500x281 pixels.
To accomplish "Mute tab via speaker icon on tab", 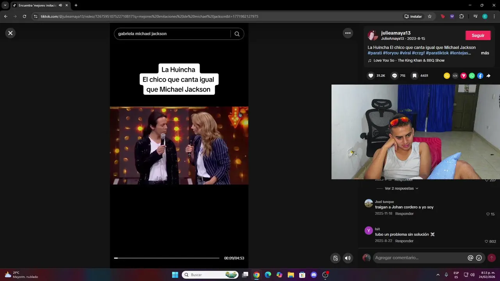I will (60, 5).
